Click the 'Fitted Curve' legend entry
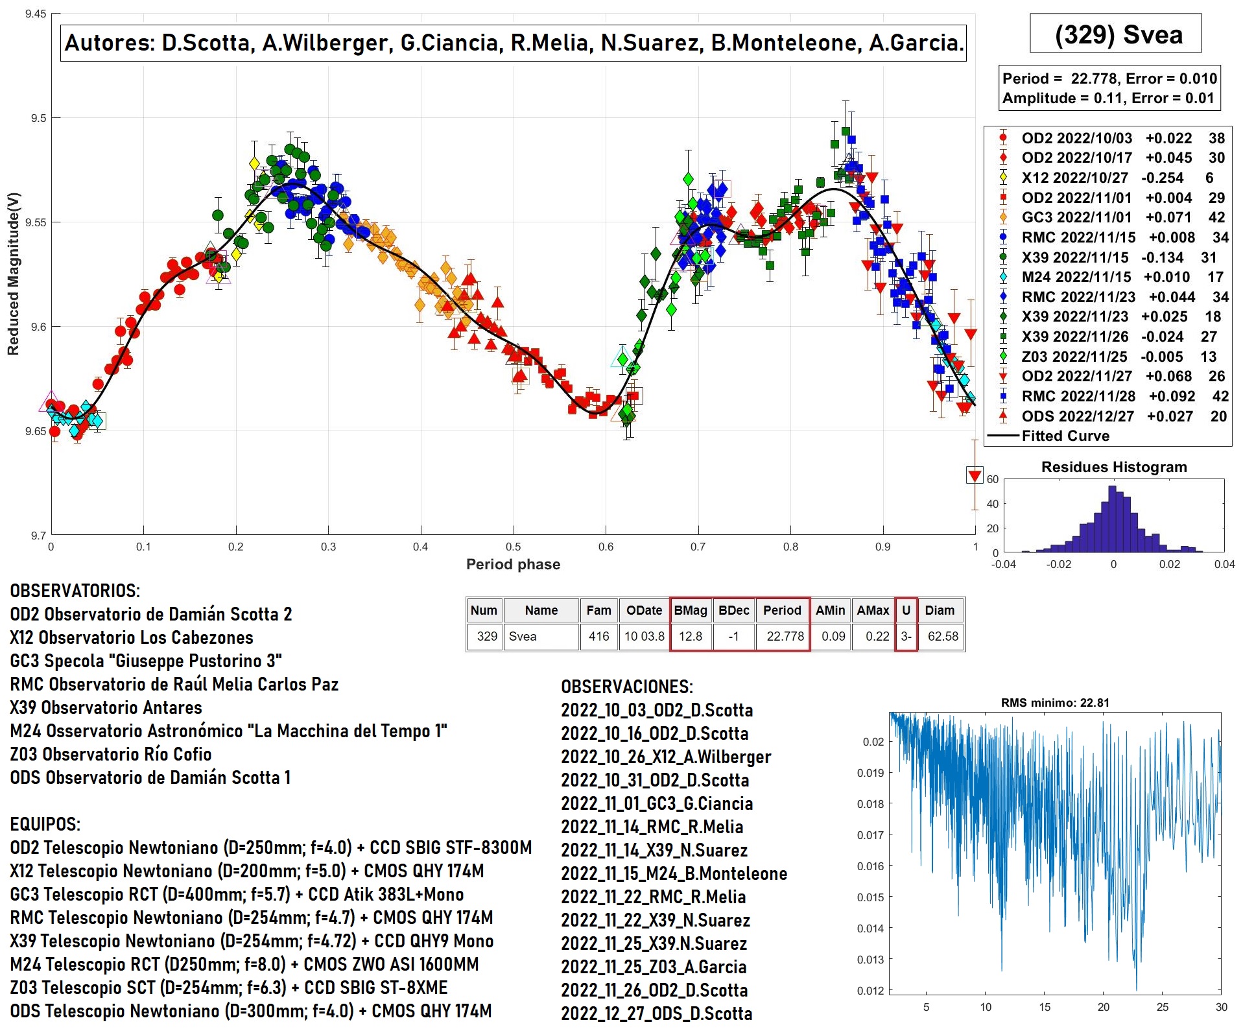1243x1029 pixels. [1048, 436]
